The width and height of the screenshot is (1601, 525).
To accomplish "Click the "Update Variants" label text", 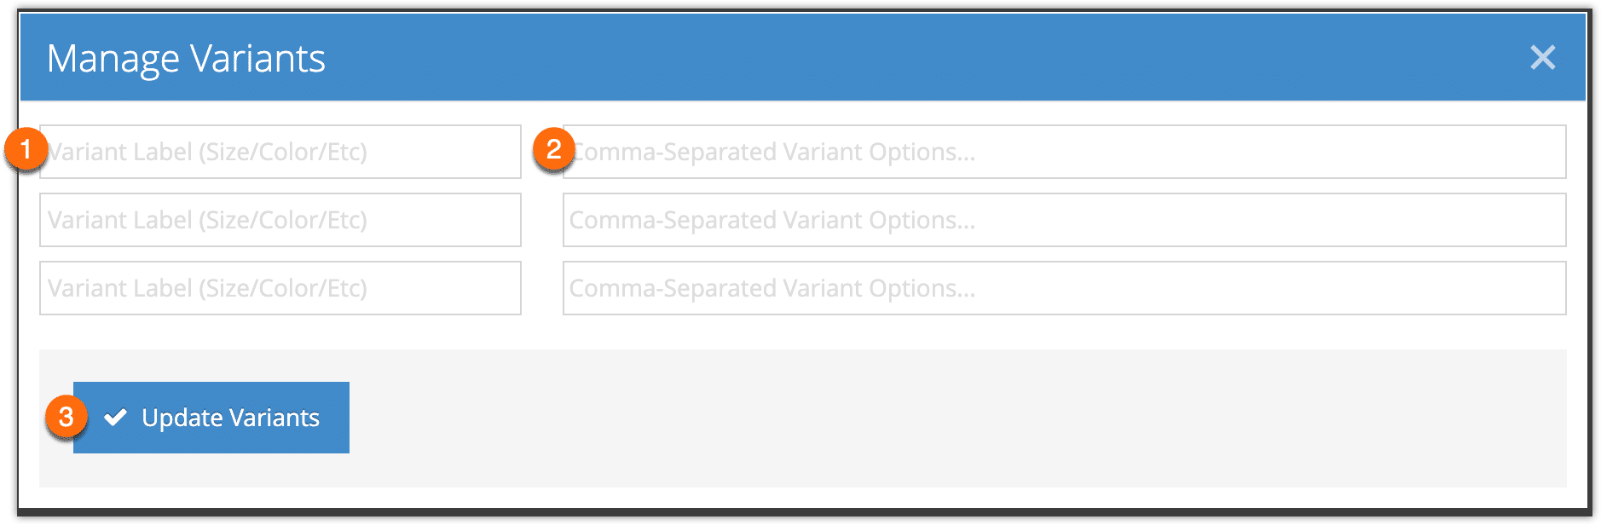I will [230, 418].
